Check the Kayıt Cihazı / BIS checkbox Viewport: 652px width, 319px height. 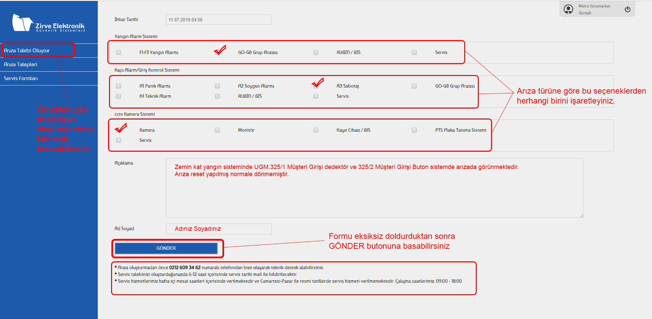click(316, 130)
